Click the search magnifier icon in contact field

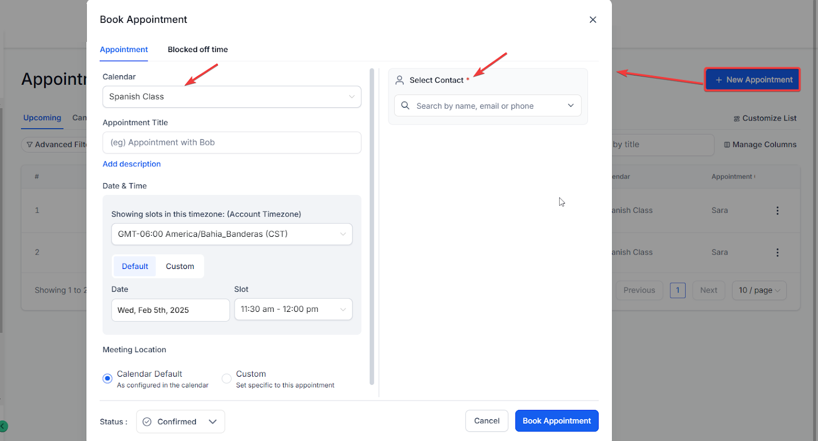tap(405, 106)
